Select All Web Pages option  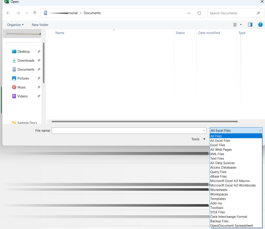236,150
